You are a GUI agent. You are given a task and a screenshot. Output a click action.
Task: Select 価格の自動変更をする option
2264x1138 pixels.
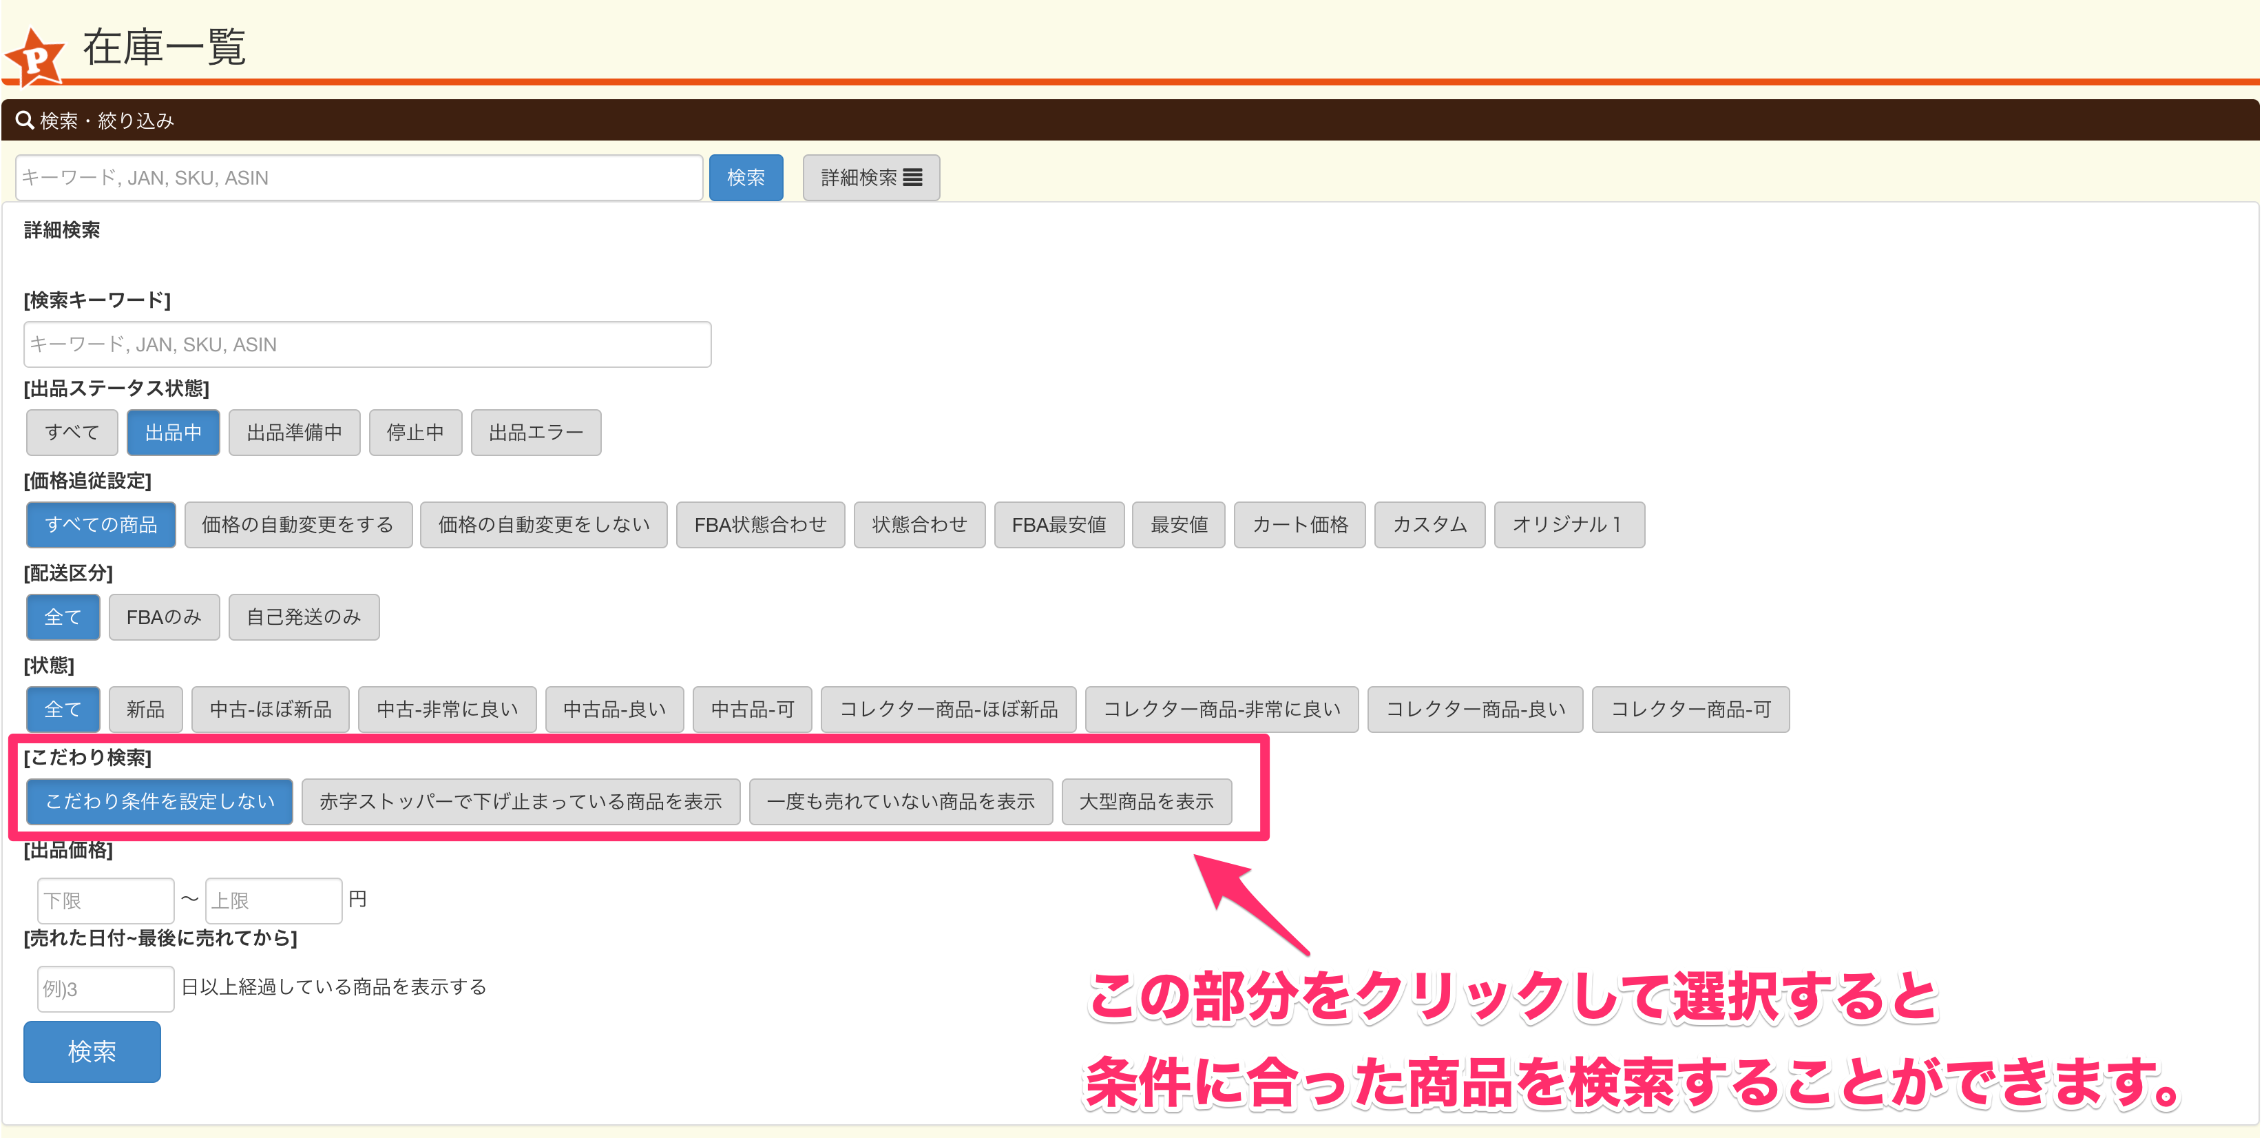(298, 524)
